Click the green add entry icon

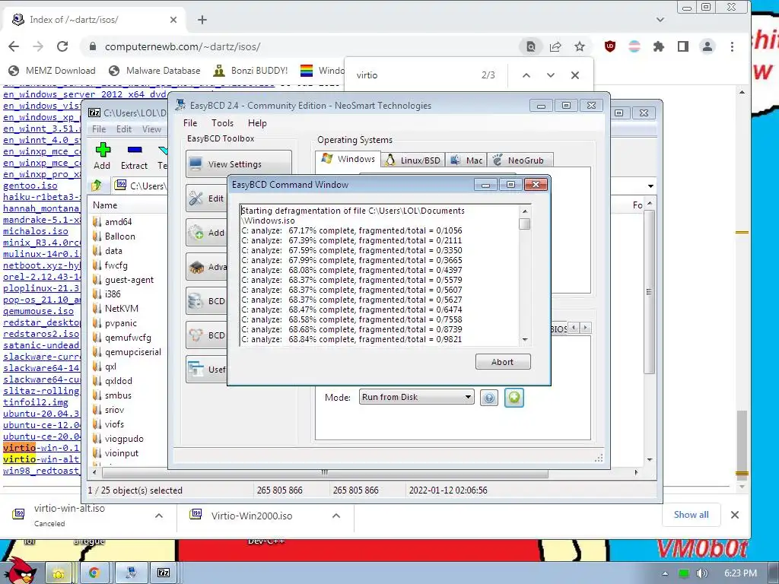pos(514,398)
